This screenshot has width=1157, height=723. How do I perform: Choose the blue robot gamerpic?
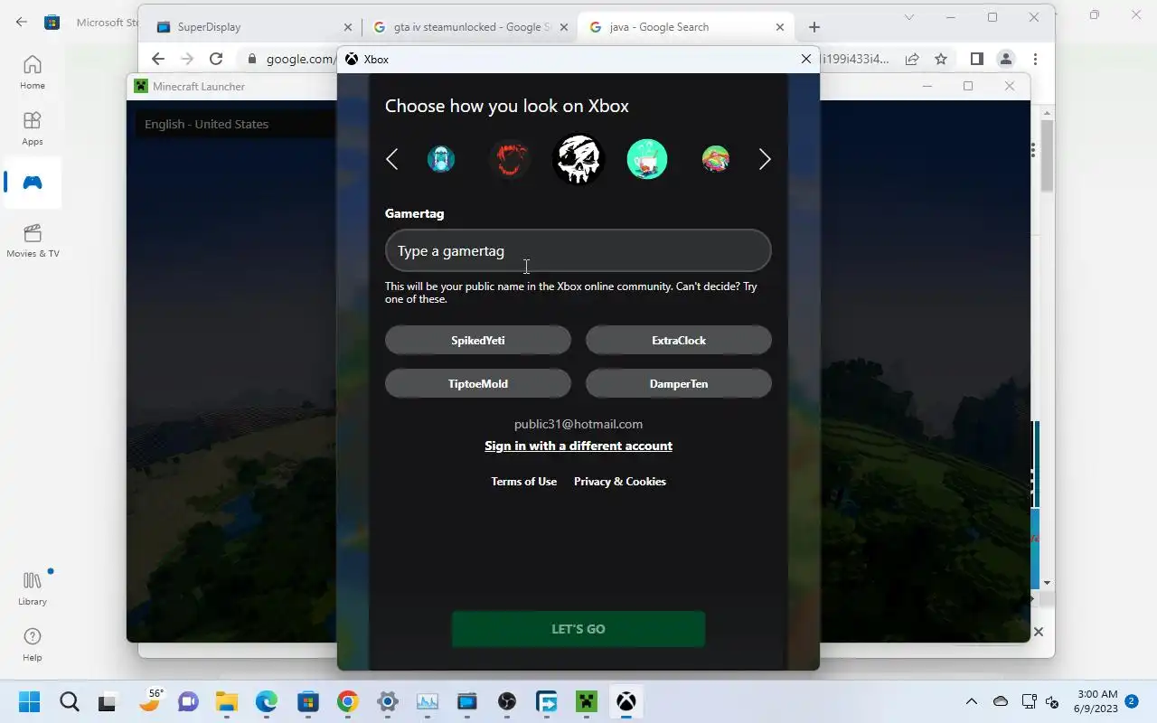click(x=441, y=159)
